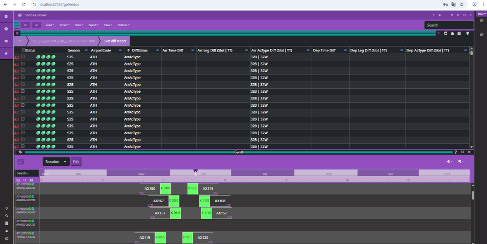Click the star favorites icon in left sidebar
Viewport: 487px width, 244px height.
(x=6, y=53)
